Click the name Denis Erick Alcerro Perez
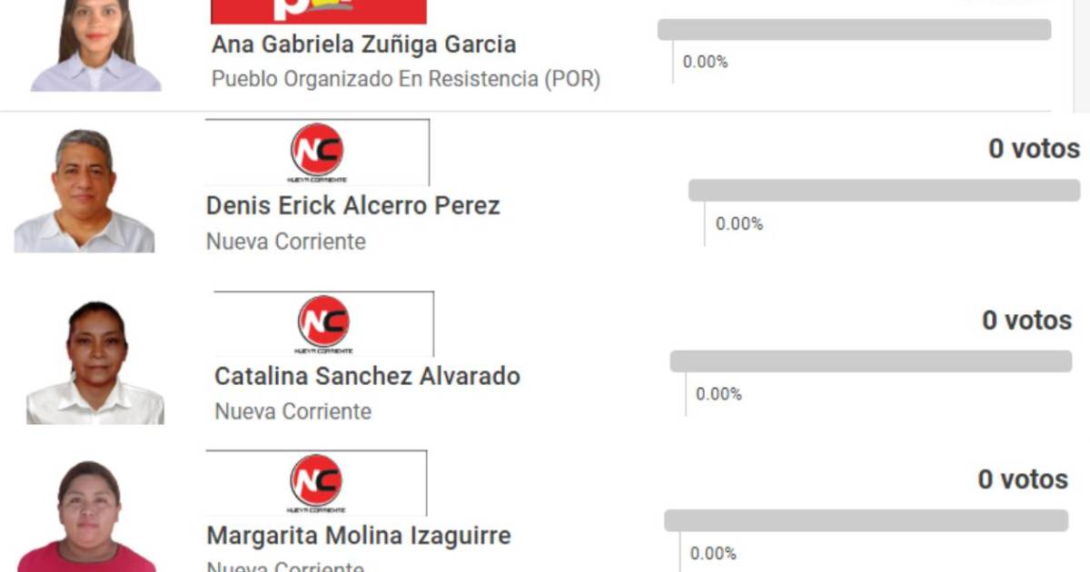 click(x=352, y=206)
